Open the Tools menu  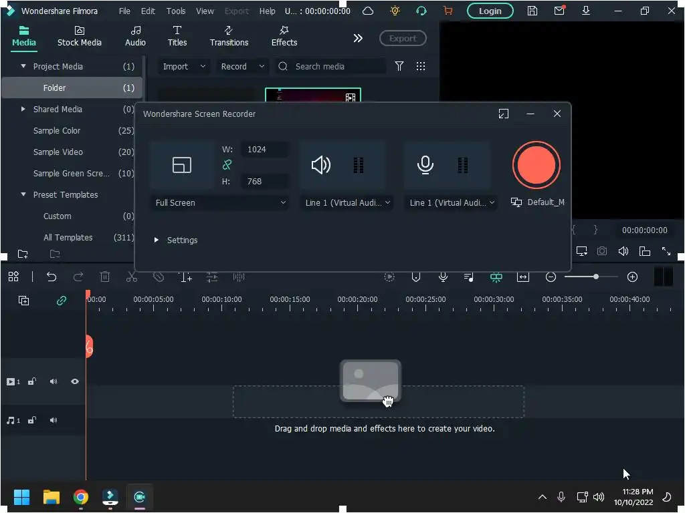(x=176, y=11)
